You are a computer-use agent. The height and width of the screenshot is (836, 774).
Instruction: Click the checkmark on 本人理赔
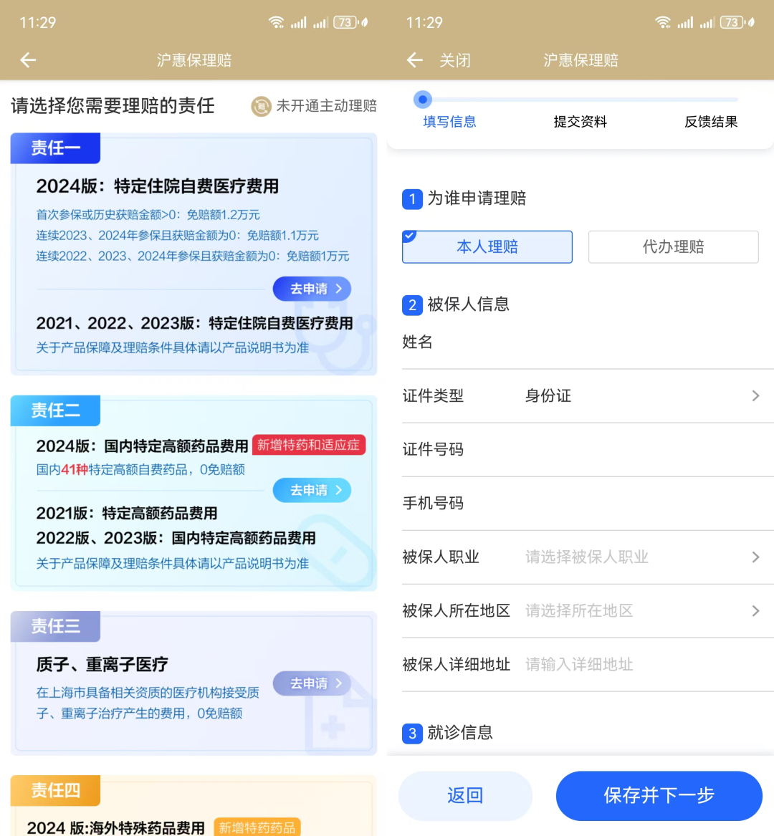(410, 236)
